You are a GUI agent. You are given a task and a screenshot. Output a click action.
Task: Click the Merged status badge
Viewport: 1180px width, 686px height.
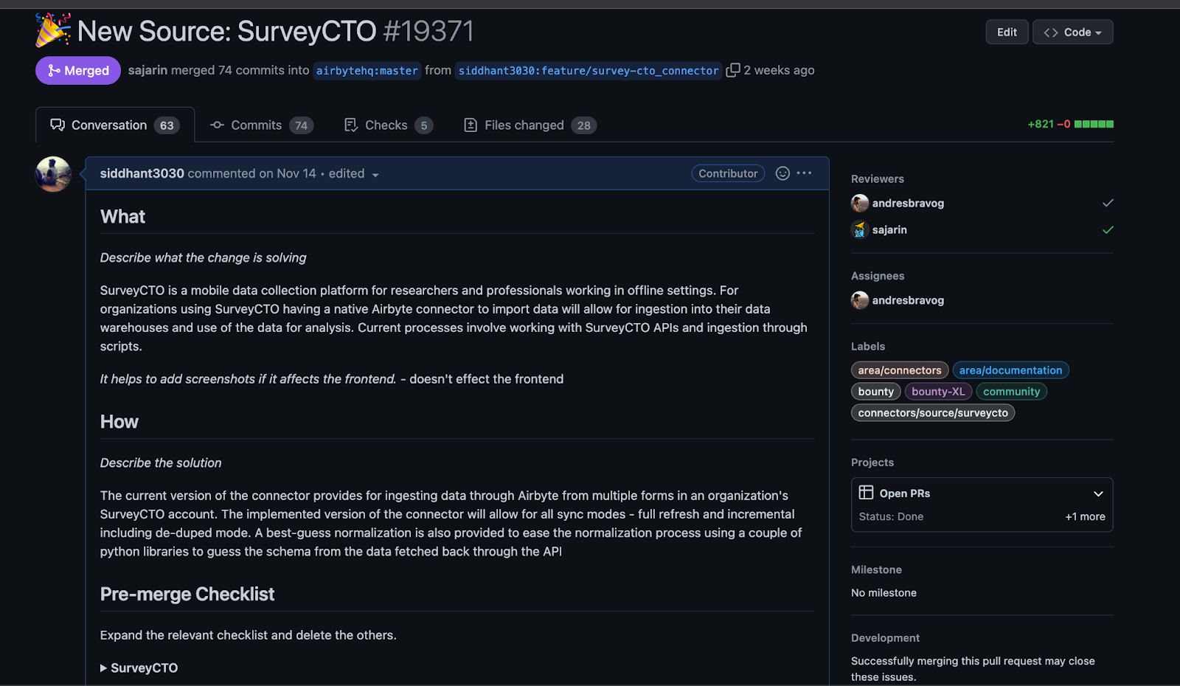coord(78,71)
